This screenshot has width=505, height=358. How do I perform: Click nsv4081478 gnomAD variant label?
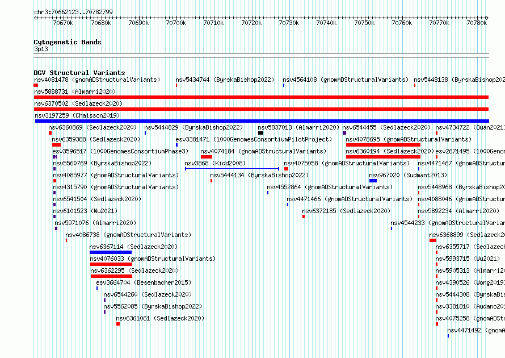tap(97, 80)
